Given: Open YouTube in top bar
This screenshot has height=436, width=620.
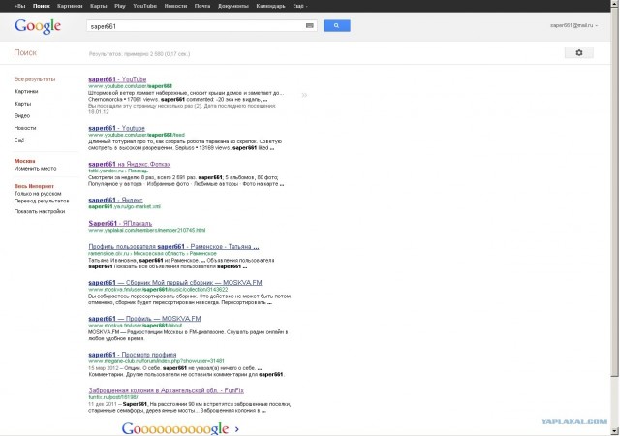Looking at the screenshot, I should [144, 6].
